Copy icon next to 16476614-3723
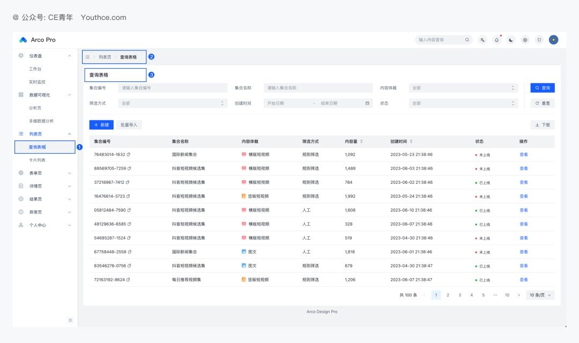The image size is (579, 343). click(128, 197)
